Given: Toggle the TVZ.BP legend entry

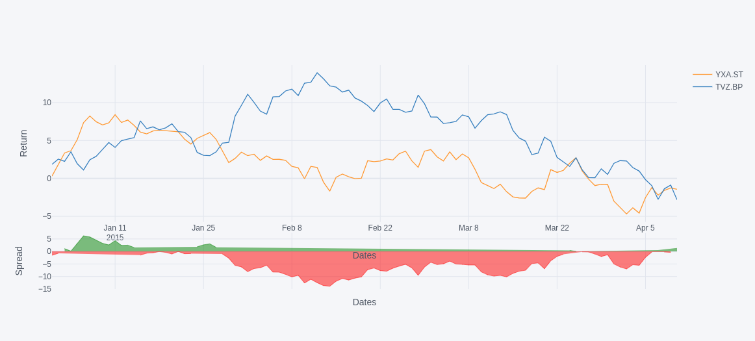Looking at the screenshot, I should coord(728,87).
